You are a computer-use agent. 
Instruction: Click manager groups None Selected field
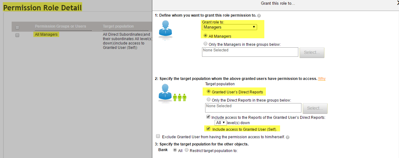click(250, 52)
